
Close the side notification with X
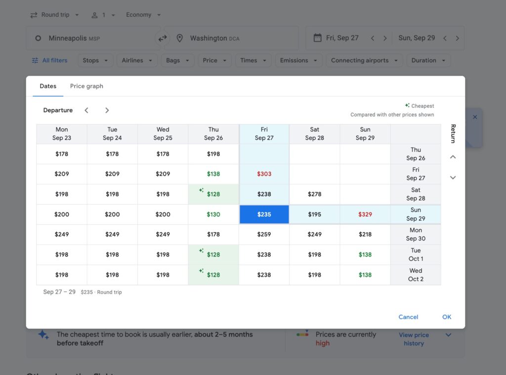[x=475, y=117]
